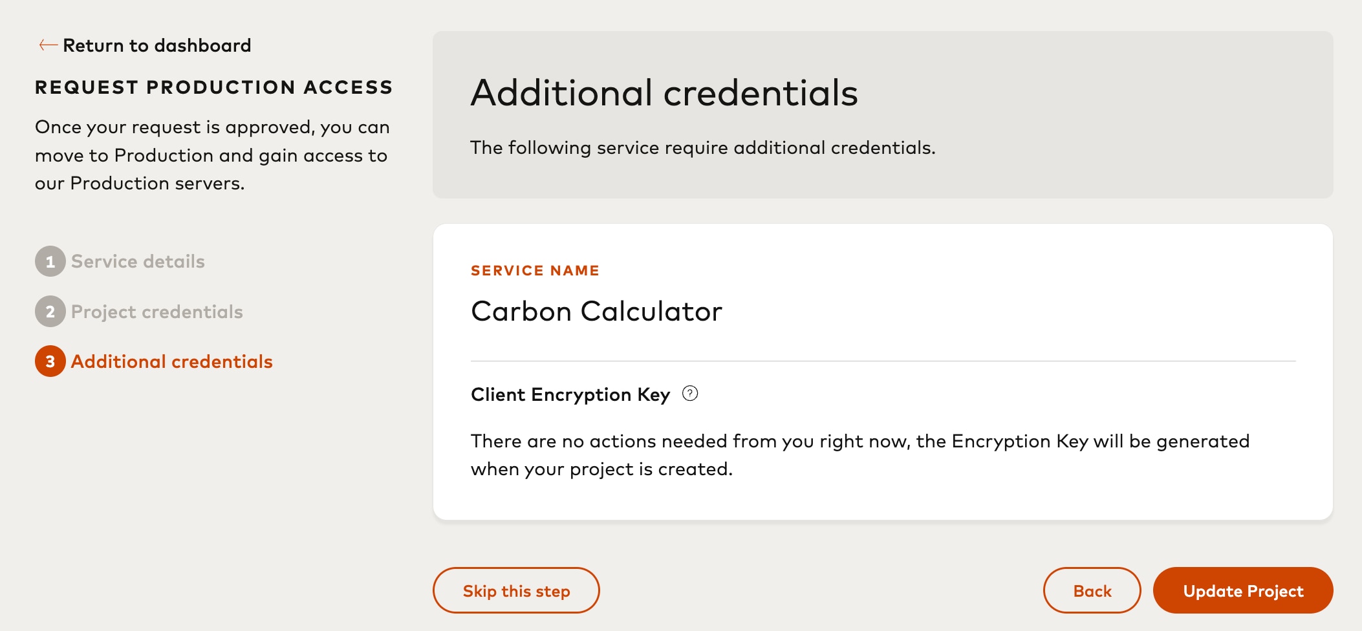1362x631 pixels.
Task: Click the numbered badge next to Service details
Action: point(50,261)
